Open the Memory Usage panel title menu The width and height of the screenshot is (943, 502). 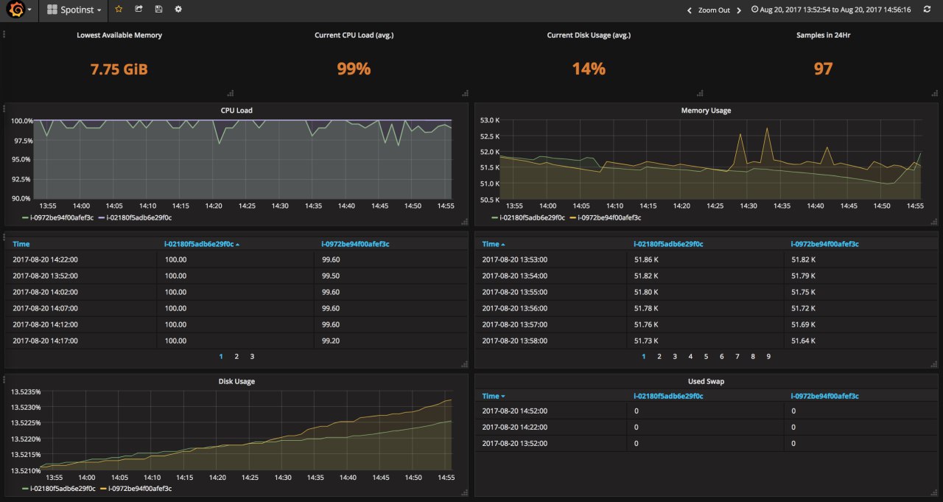click(706, 111)
